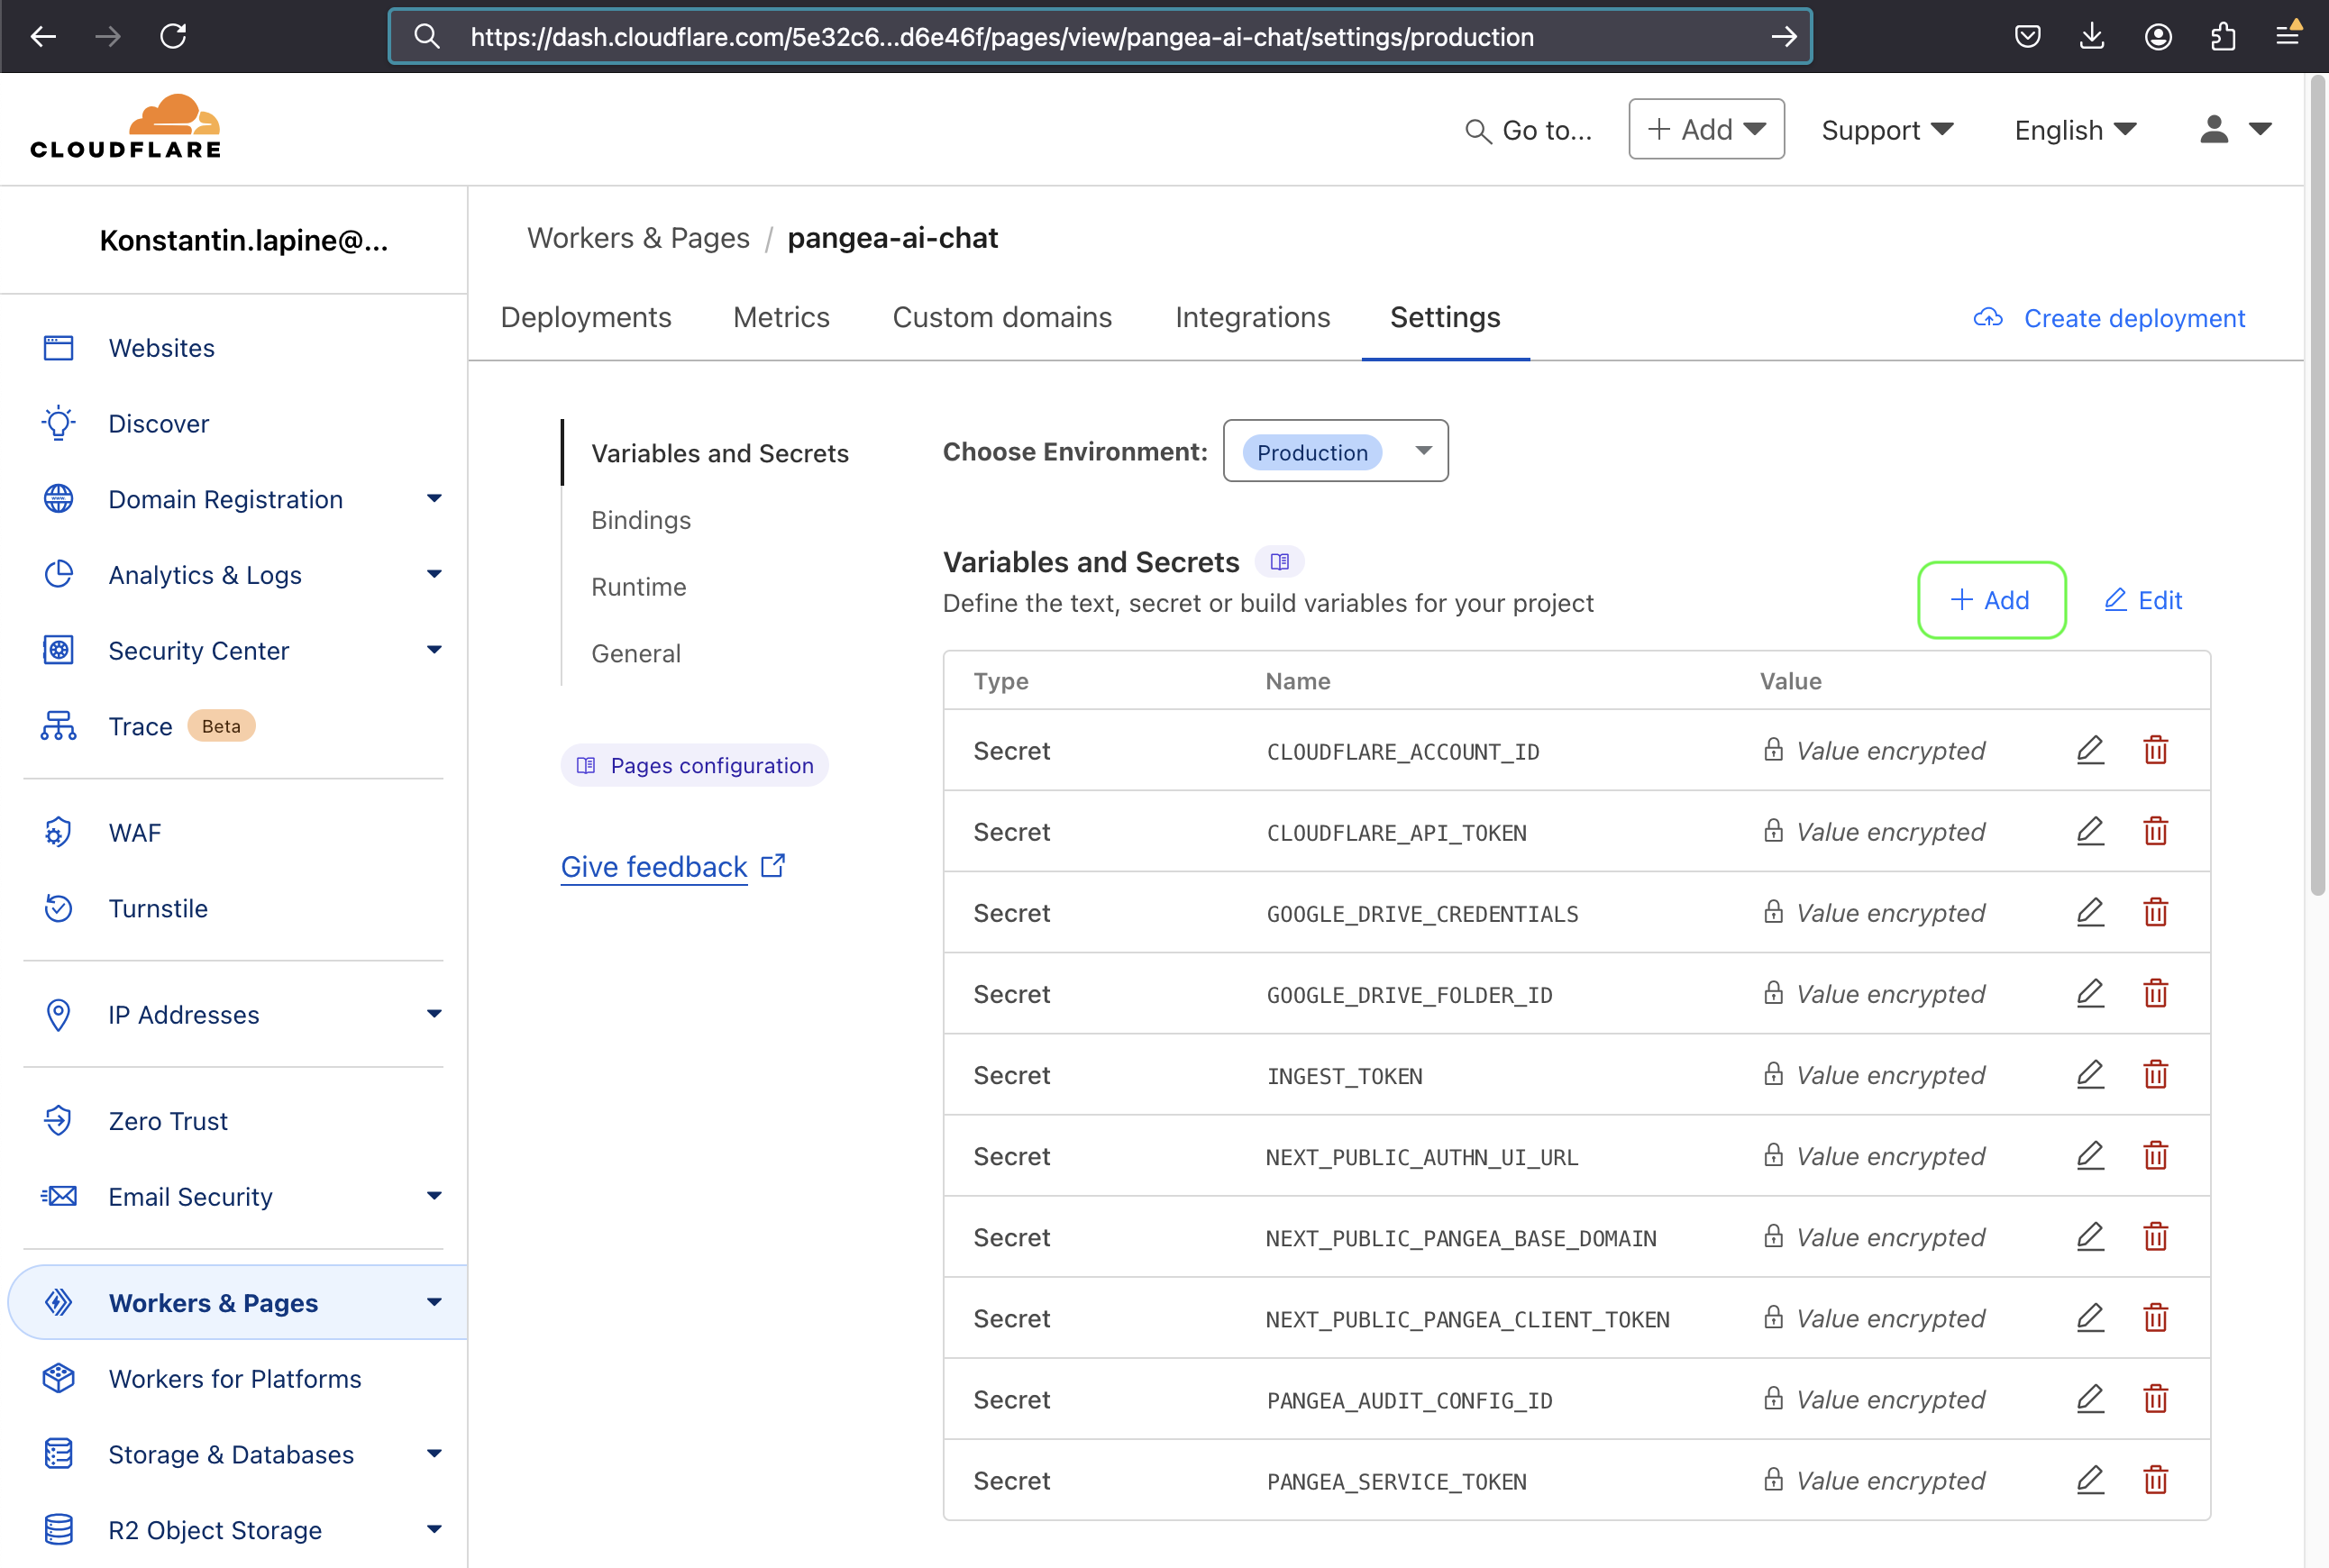Open the Choose Environment Production dropdown
2329x1568 pixels.
coord(1335,451)
